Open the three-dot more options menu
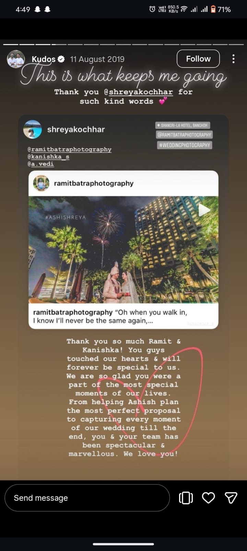This screenshot has width=247, height=551. pos(233,59)
